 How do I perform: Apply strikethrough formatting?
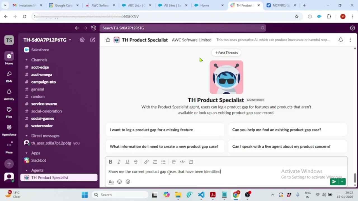click(x=136, y=162)
